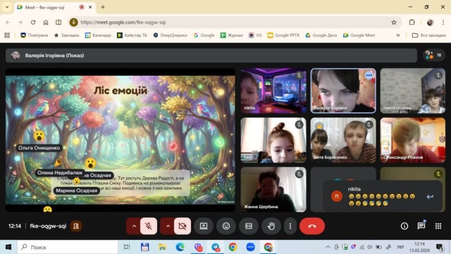Open meeting details info icon
Screen dimensions: 451x254
pos(404,226)
